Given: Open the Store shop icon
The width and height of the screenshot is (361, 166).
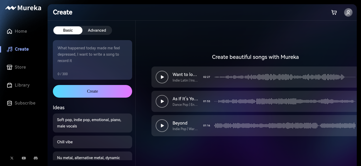Looking at the screenshot, I should [x=10, y=67].
